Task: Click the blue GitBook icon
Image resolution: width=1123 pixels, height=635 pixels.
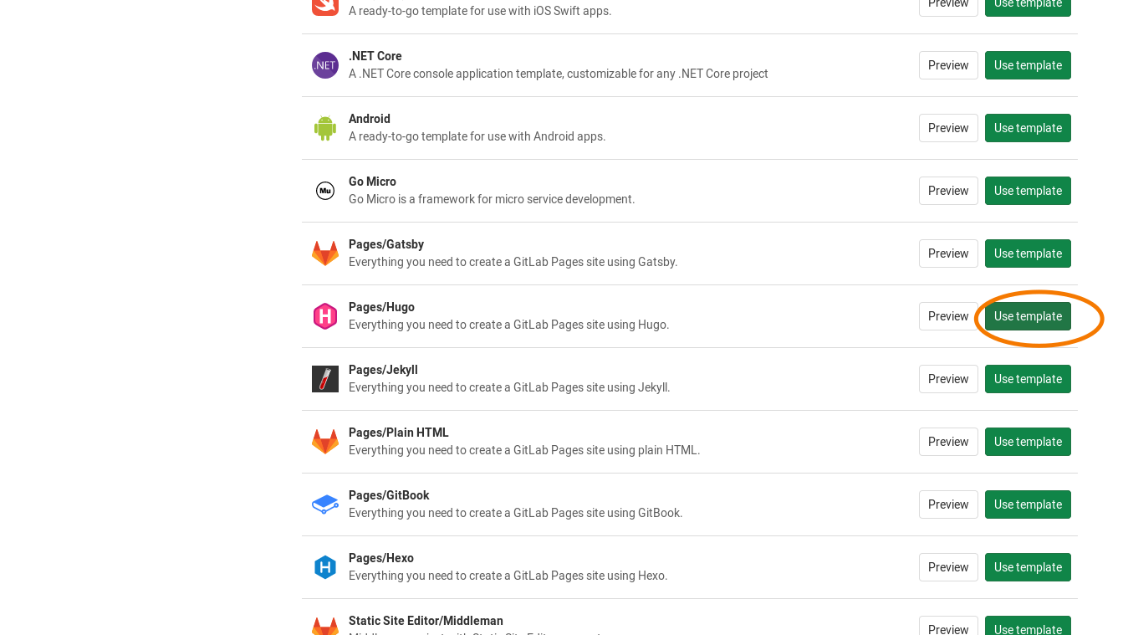Action: click(325, 504)
